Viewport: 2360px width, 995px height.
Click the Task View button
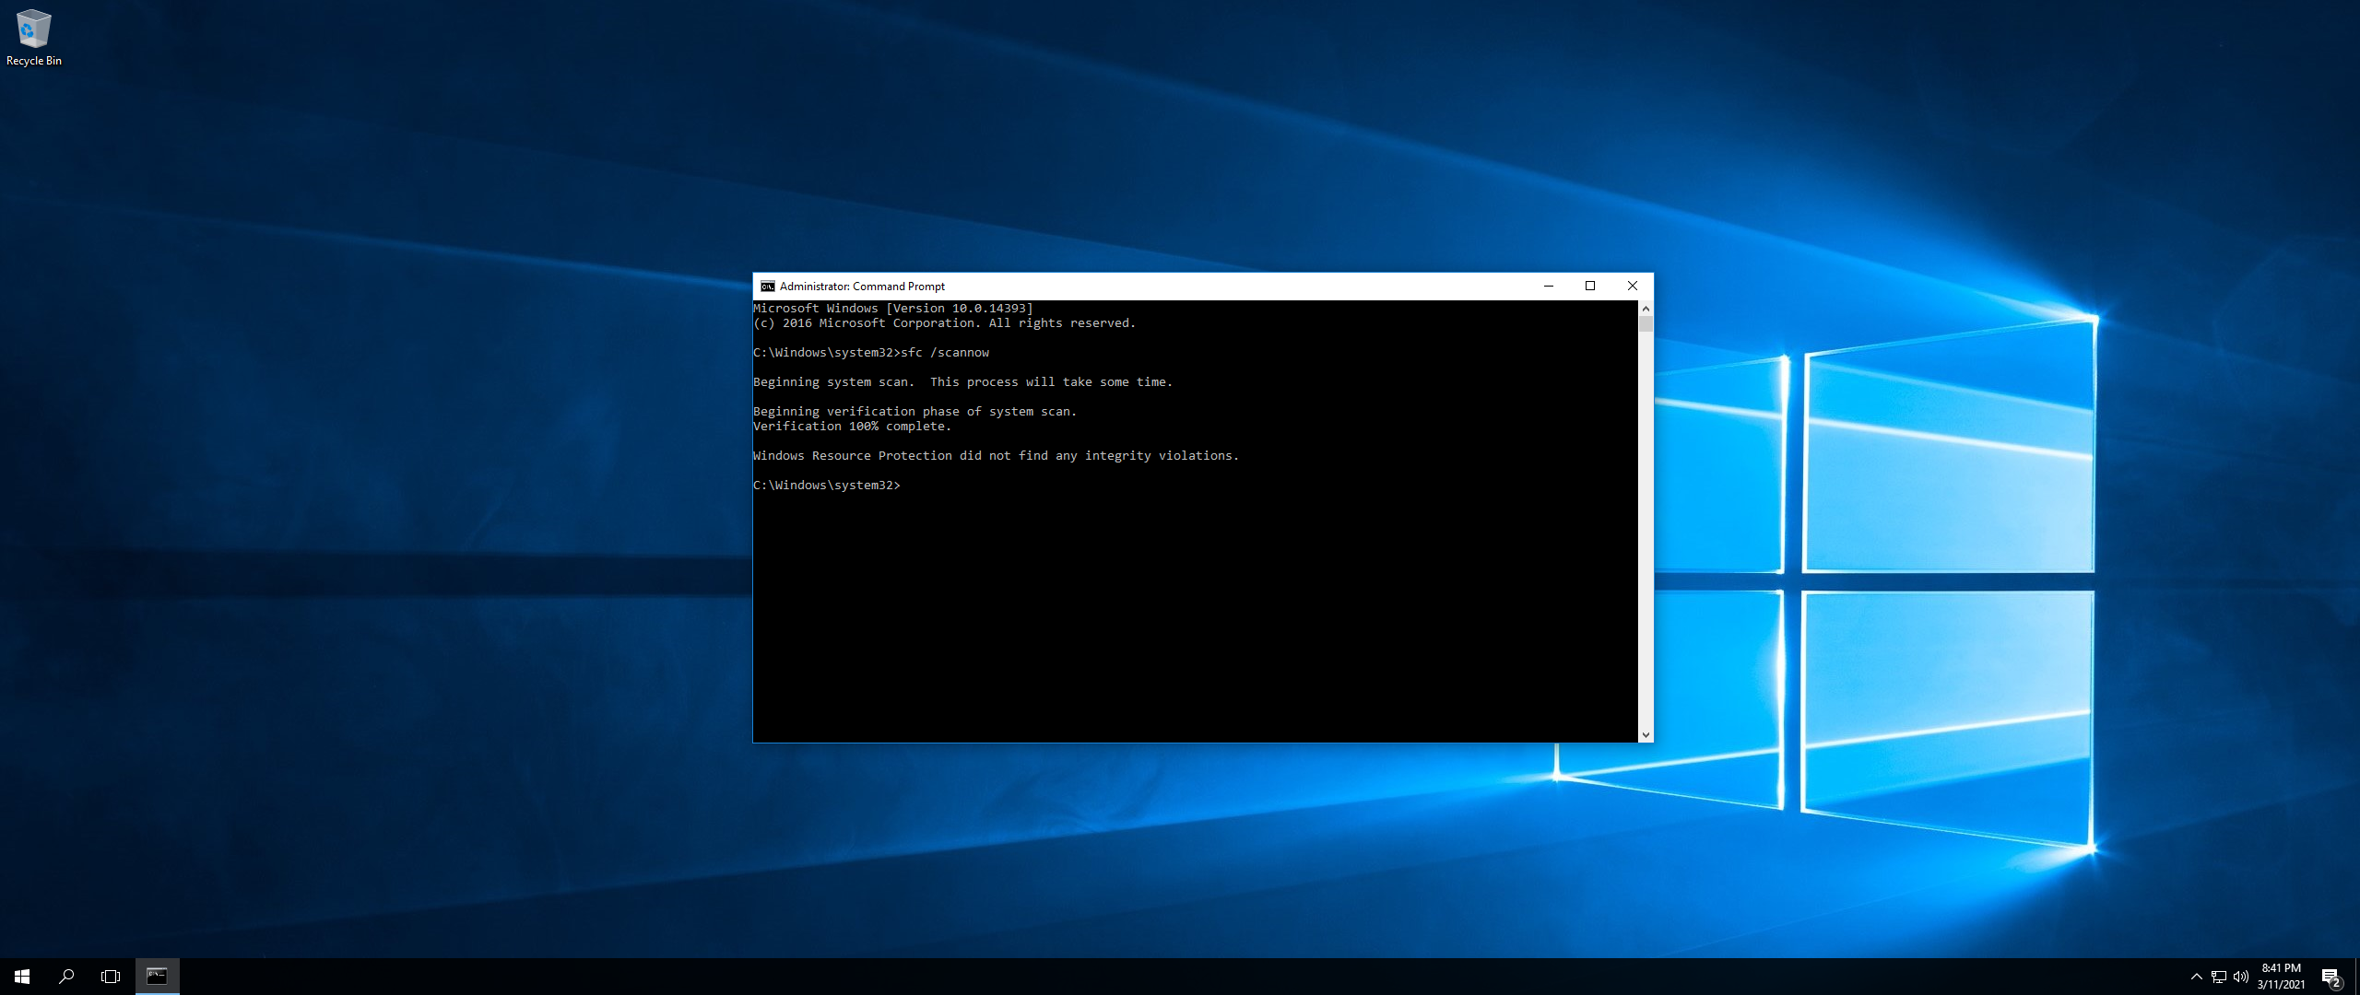[x=110, y=974]
